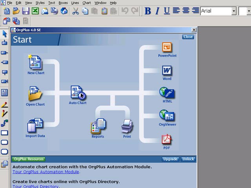The height and width of the screenshot is (188, 251).
Task: Send chart by email icon
Action: [x=45, y=11]
